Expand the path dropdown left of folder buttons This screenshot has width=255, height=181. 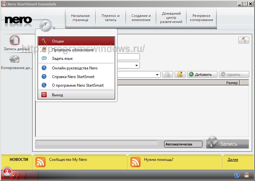coord(157,75)
